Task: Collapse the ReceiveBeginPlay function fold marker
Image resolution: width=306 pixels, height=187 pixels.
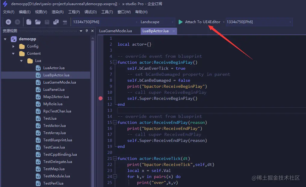Action: point(115,62)
